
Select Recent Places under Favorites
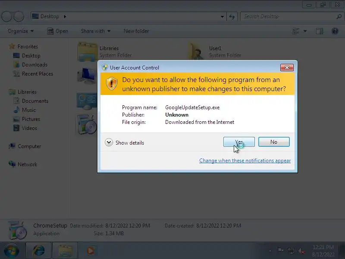38,73
